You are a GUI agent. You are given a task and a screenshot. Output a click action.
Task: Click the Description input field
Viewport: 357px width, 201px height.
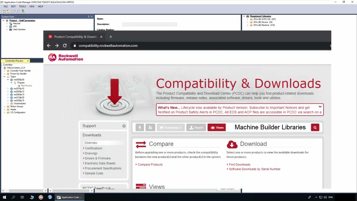(150, 24)
